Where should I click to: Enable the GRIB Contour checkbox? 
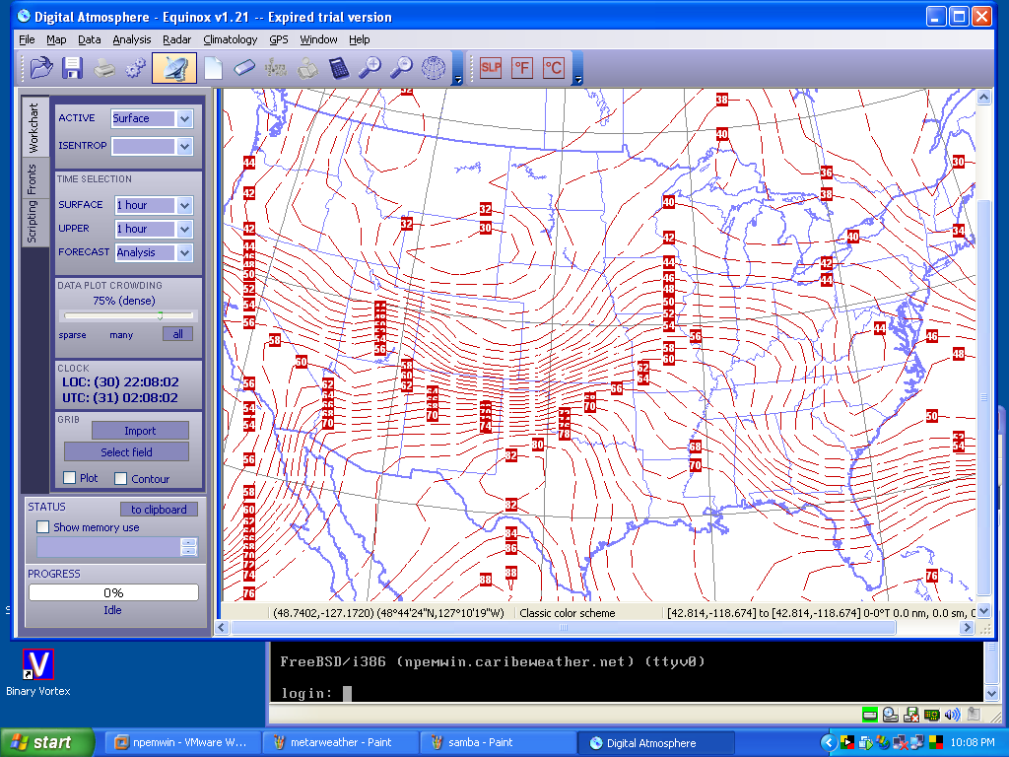click(120, 478)
